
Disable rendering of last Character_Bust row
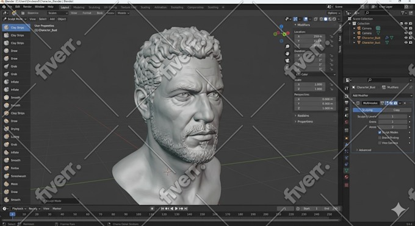pyautogui.click(x=411, y=43)
